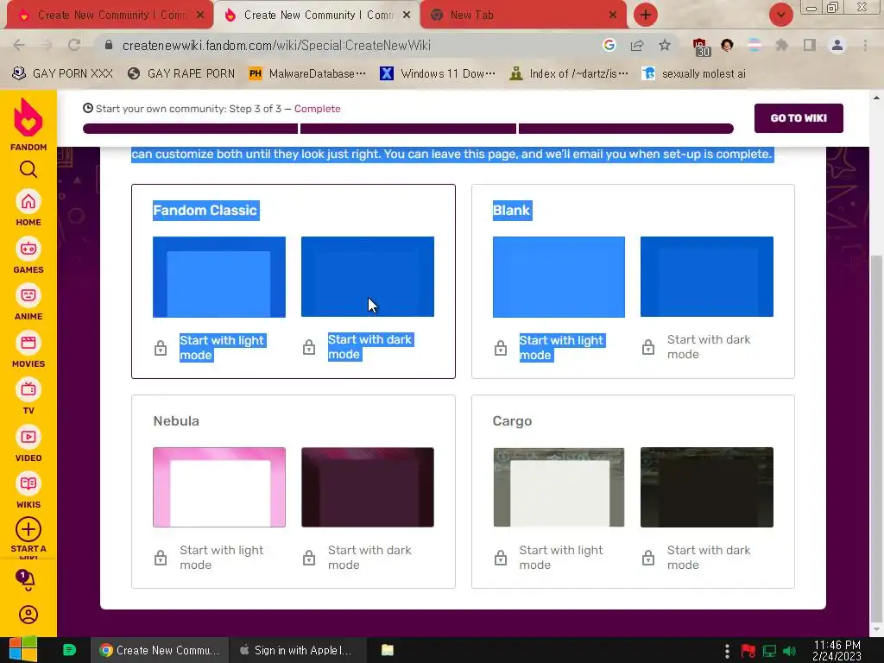Open the Chrome extensions puzzle icon
The width and height of the screenshot is (884, 663).
(781, 45)
